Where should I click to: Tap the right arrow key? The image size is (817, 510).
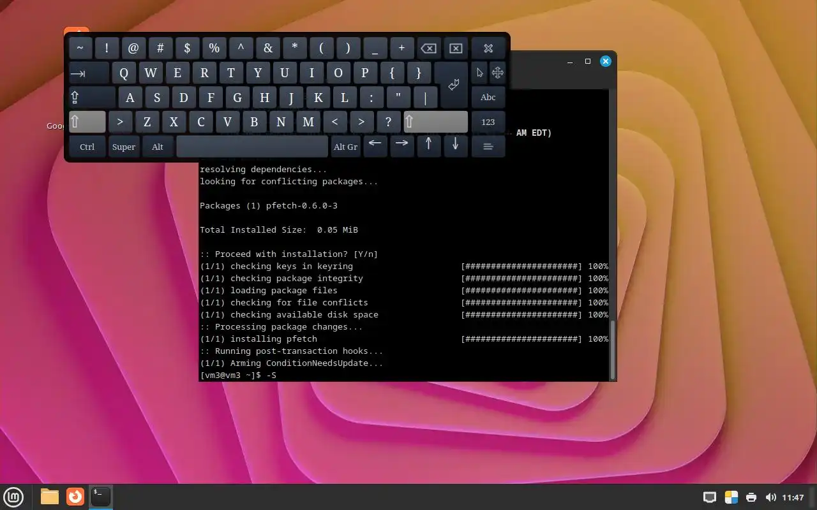click(401, 145)
